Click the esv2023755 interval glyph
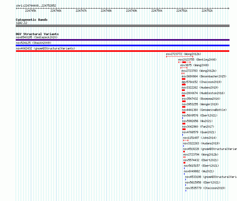 click(x=184, y=62)
